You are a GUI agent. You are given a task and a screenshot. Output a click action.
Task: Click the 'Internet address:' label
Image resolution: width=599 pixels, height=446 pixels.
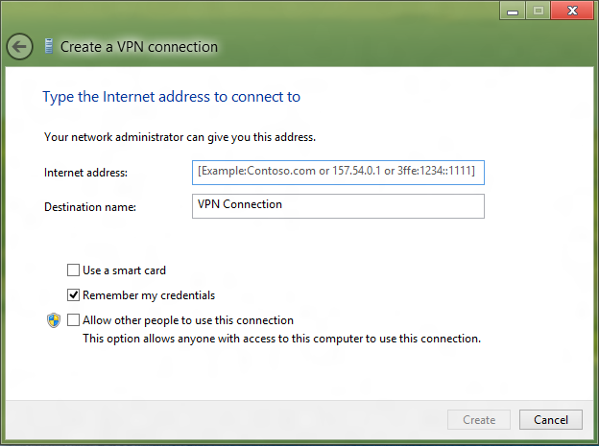(x=86, y=173)
